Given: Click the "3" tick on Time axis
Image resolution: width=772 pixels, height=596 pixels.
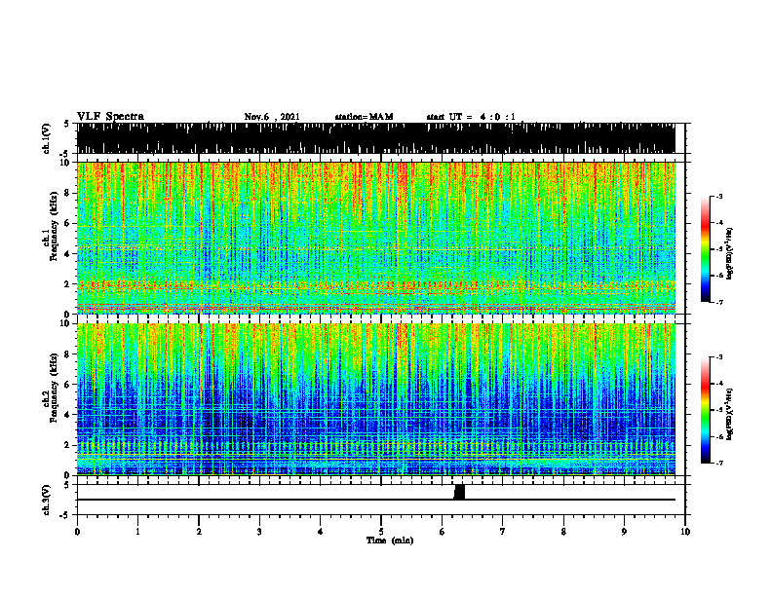Looking at the screenshot, I should point(259,532).
